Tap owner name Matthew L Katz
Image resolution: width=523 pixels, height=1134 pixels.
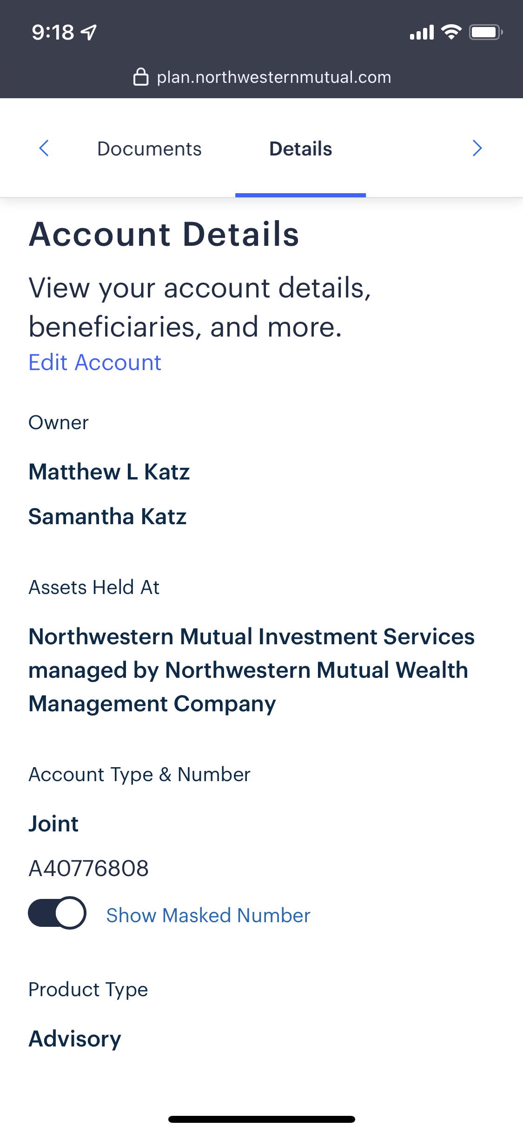pos(109,472)
